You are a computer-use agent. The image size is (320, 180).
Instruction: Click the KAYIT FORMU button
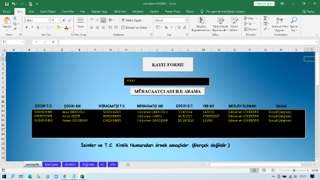tap(168, 65)
